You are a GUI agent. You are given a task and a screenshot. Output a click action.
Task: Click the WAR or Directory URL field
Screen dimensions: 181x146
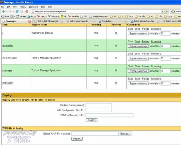109,115
